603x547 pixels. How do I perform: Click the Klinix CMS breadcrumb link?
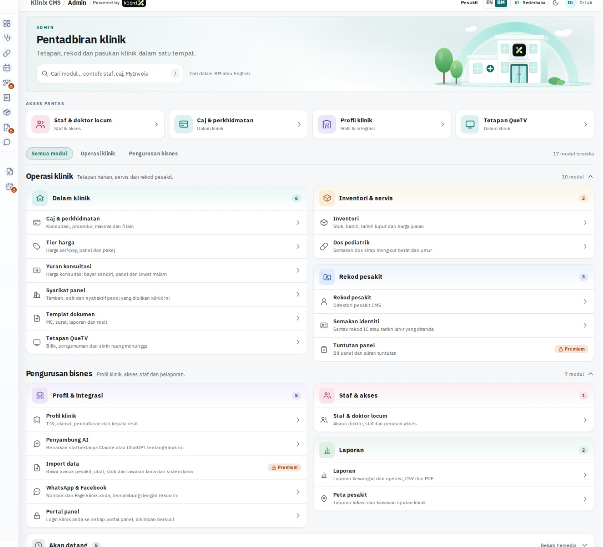[x=45, y=3]
